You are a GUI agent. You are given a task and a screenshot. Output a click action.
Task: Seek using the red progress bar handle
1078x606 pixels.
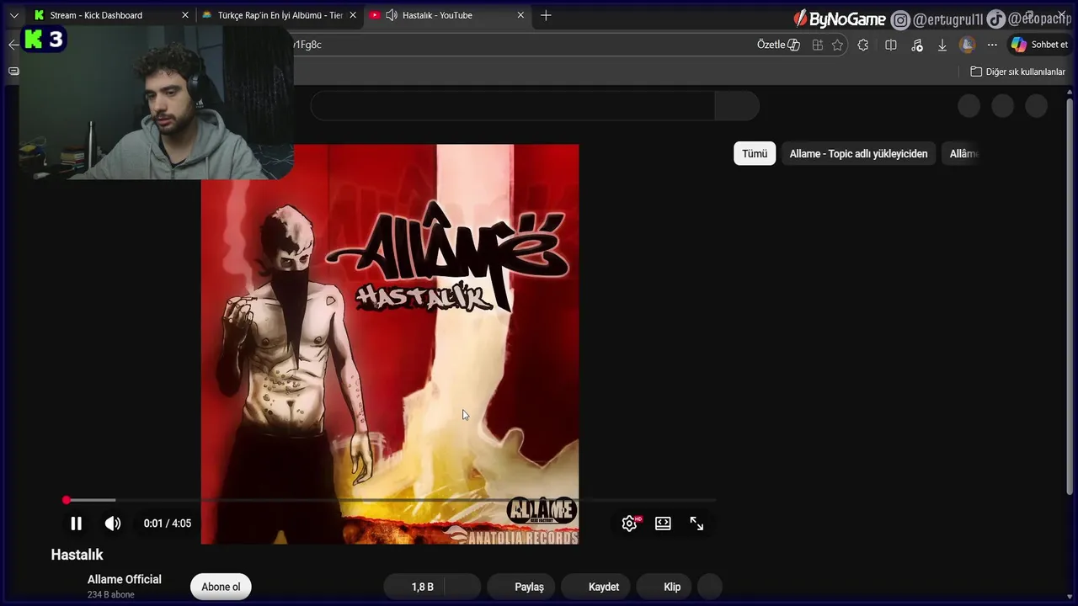(x=67, y=500)
